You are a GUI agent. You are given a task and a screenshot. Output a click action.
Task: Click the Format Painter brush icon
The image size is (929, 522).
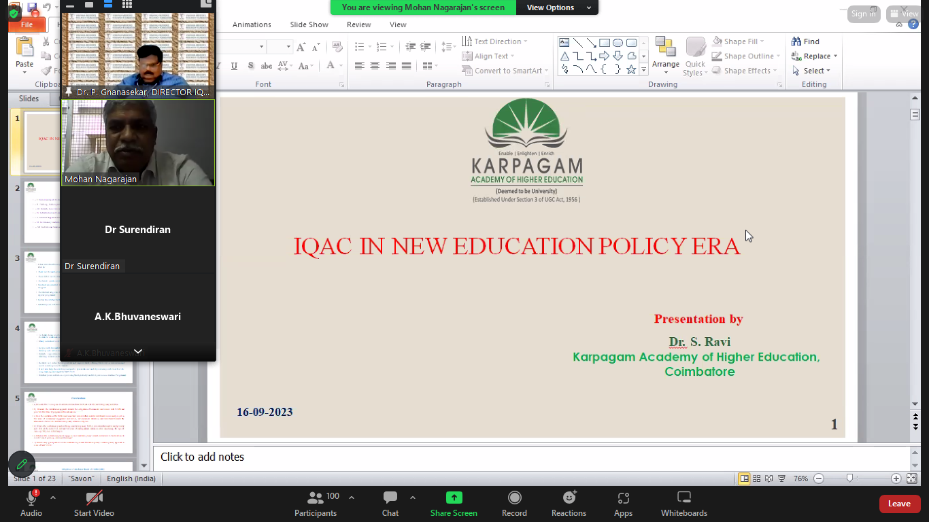coord(46,71)
